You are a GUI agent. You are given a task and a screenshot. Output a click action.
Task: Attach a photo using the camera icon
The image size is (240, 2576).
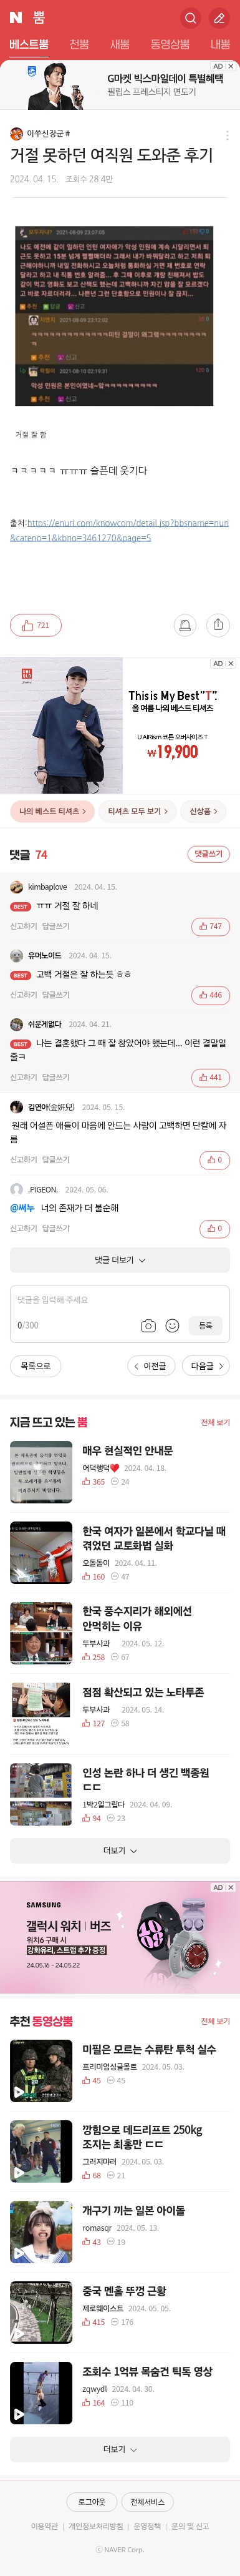click(148, 1325)
